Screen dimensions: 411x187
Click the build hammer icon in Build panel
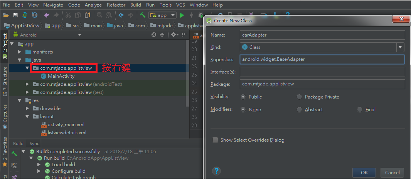point(14,154)
